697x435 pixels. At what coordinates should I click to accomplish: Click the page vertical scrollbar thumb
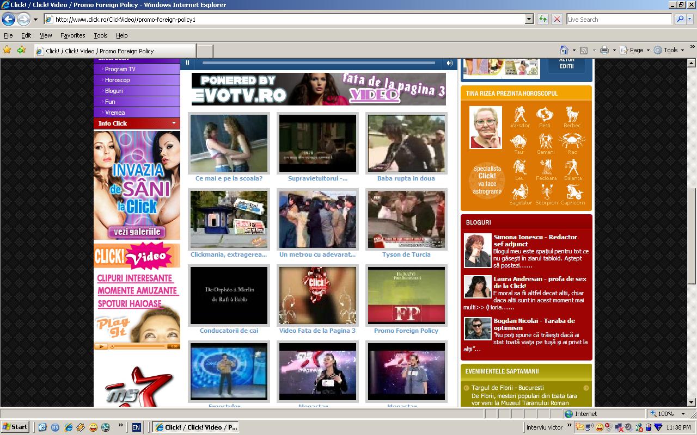point(692,236)
